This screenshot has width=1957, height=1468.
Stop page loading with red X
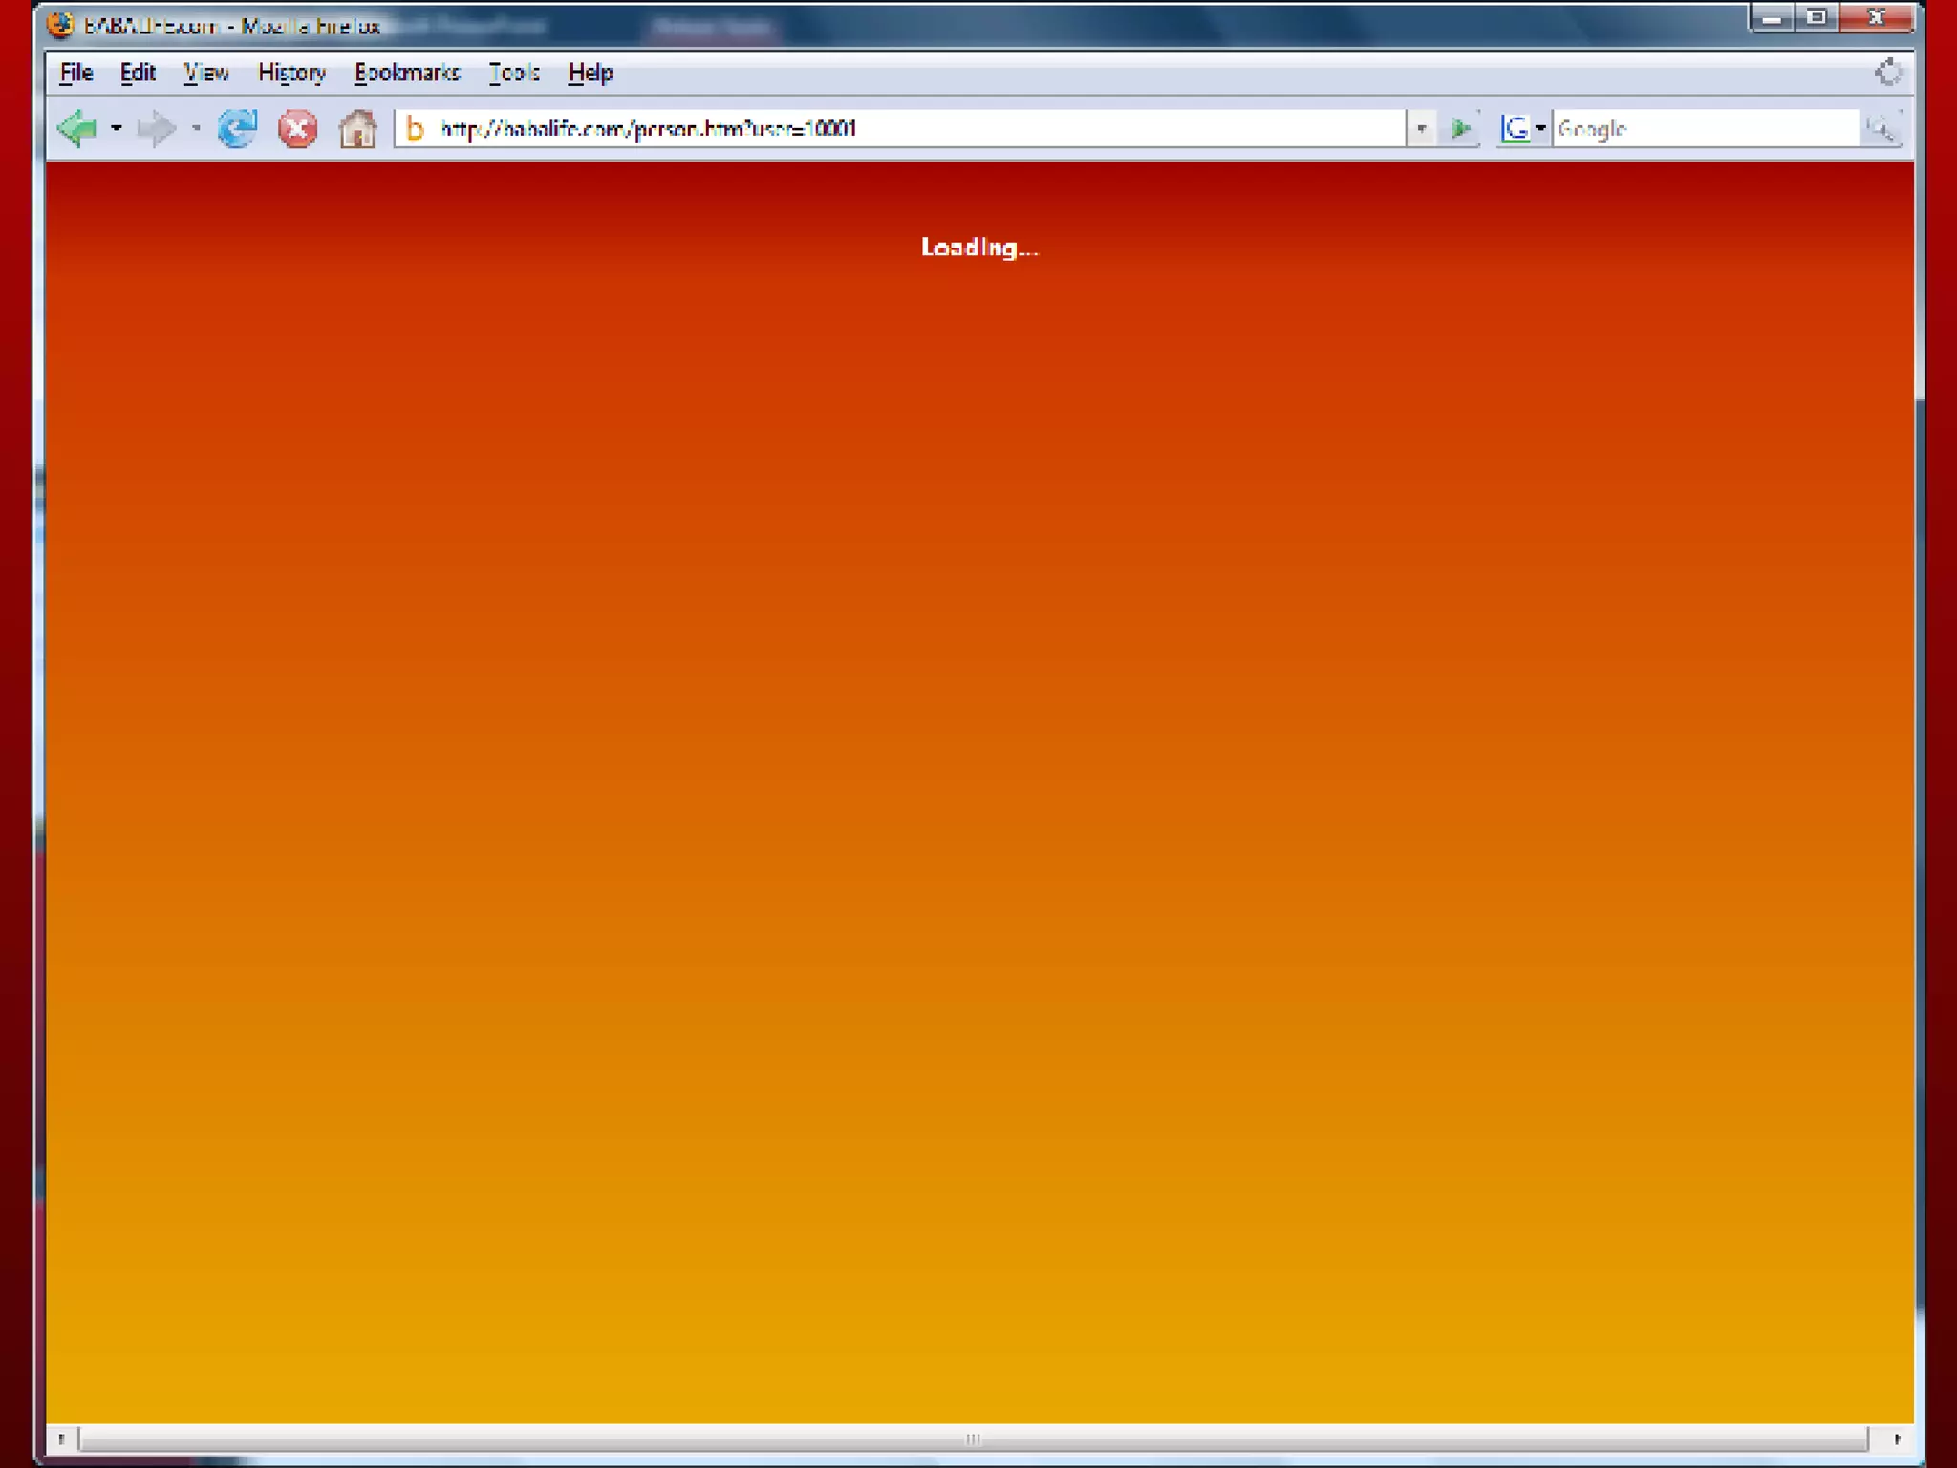click(297, 128)
